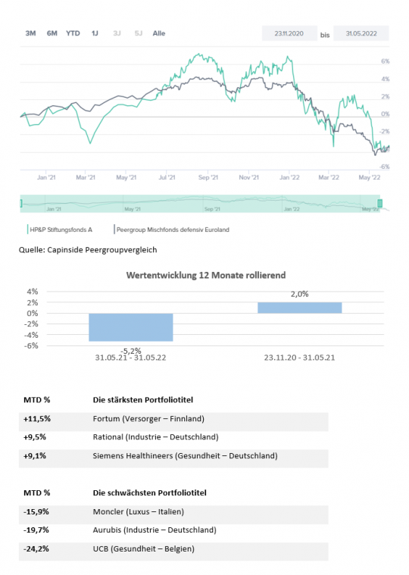The width and height of the screenshot is (409, 575).
Task: Show the Alle full time range
Action: (x=159, y=33)
